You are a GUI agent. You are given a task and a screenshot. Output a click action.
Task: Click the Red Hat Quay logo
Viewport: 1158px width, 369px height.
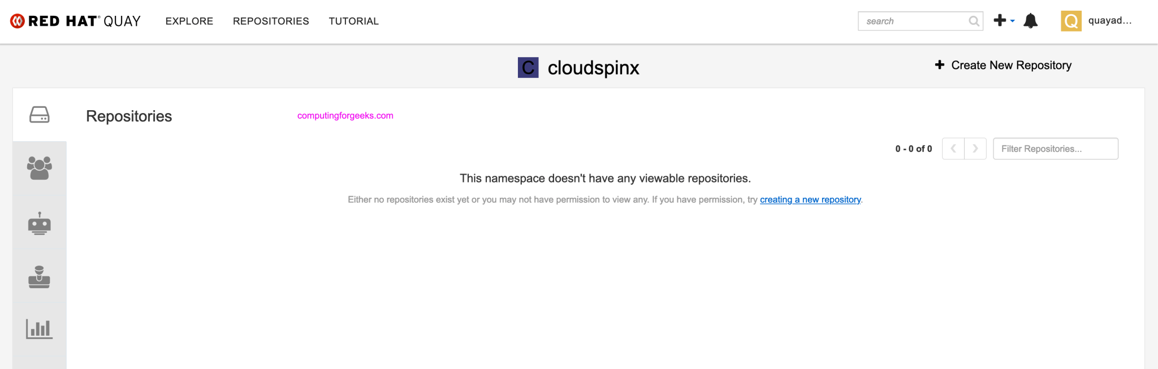[75, 21]
